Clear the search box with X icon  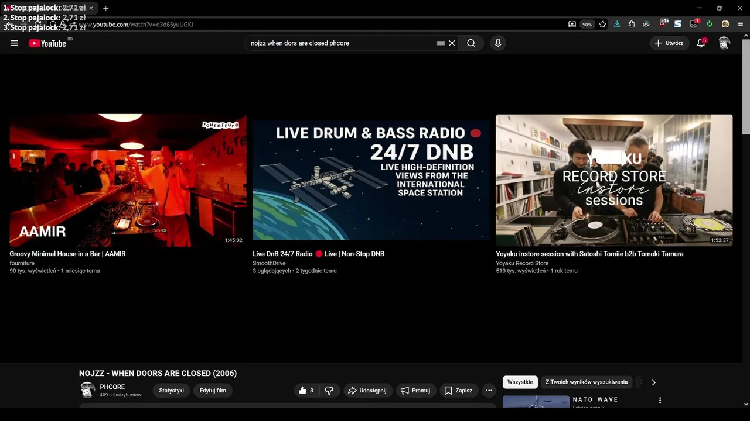coord(452,43)
